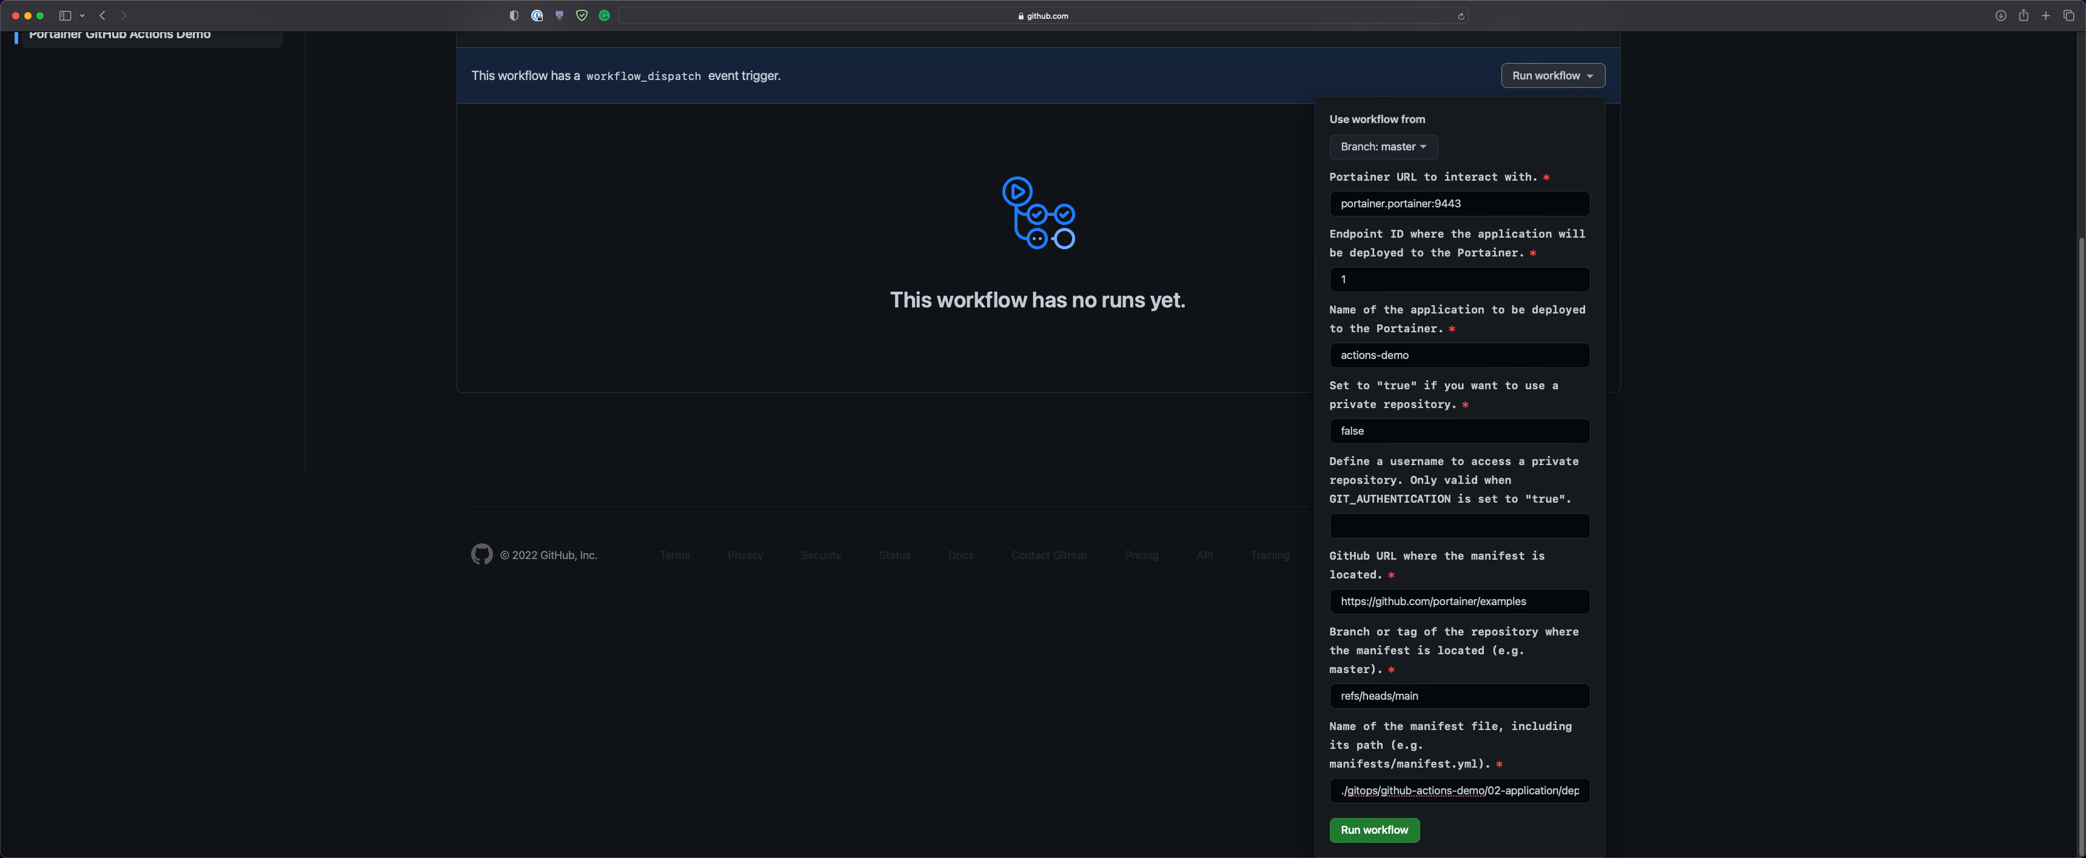Screen dimensions: 2086x858
Task: Open the Security footer link
Action: click(821, 555)
